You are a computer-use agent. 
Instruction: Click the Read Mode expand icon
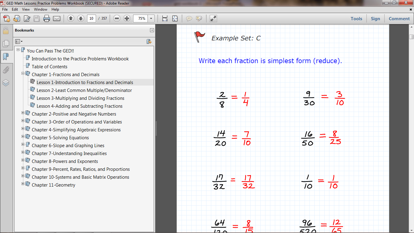213,19
